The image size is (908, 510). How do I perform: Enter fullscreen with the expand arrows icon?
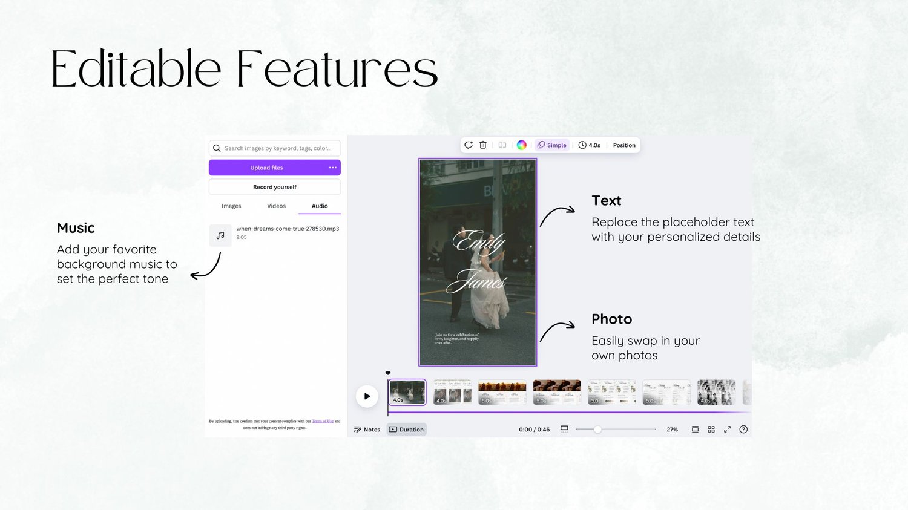(727, 430)
